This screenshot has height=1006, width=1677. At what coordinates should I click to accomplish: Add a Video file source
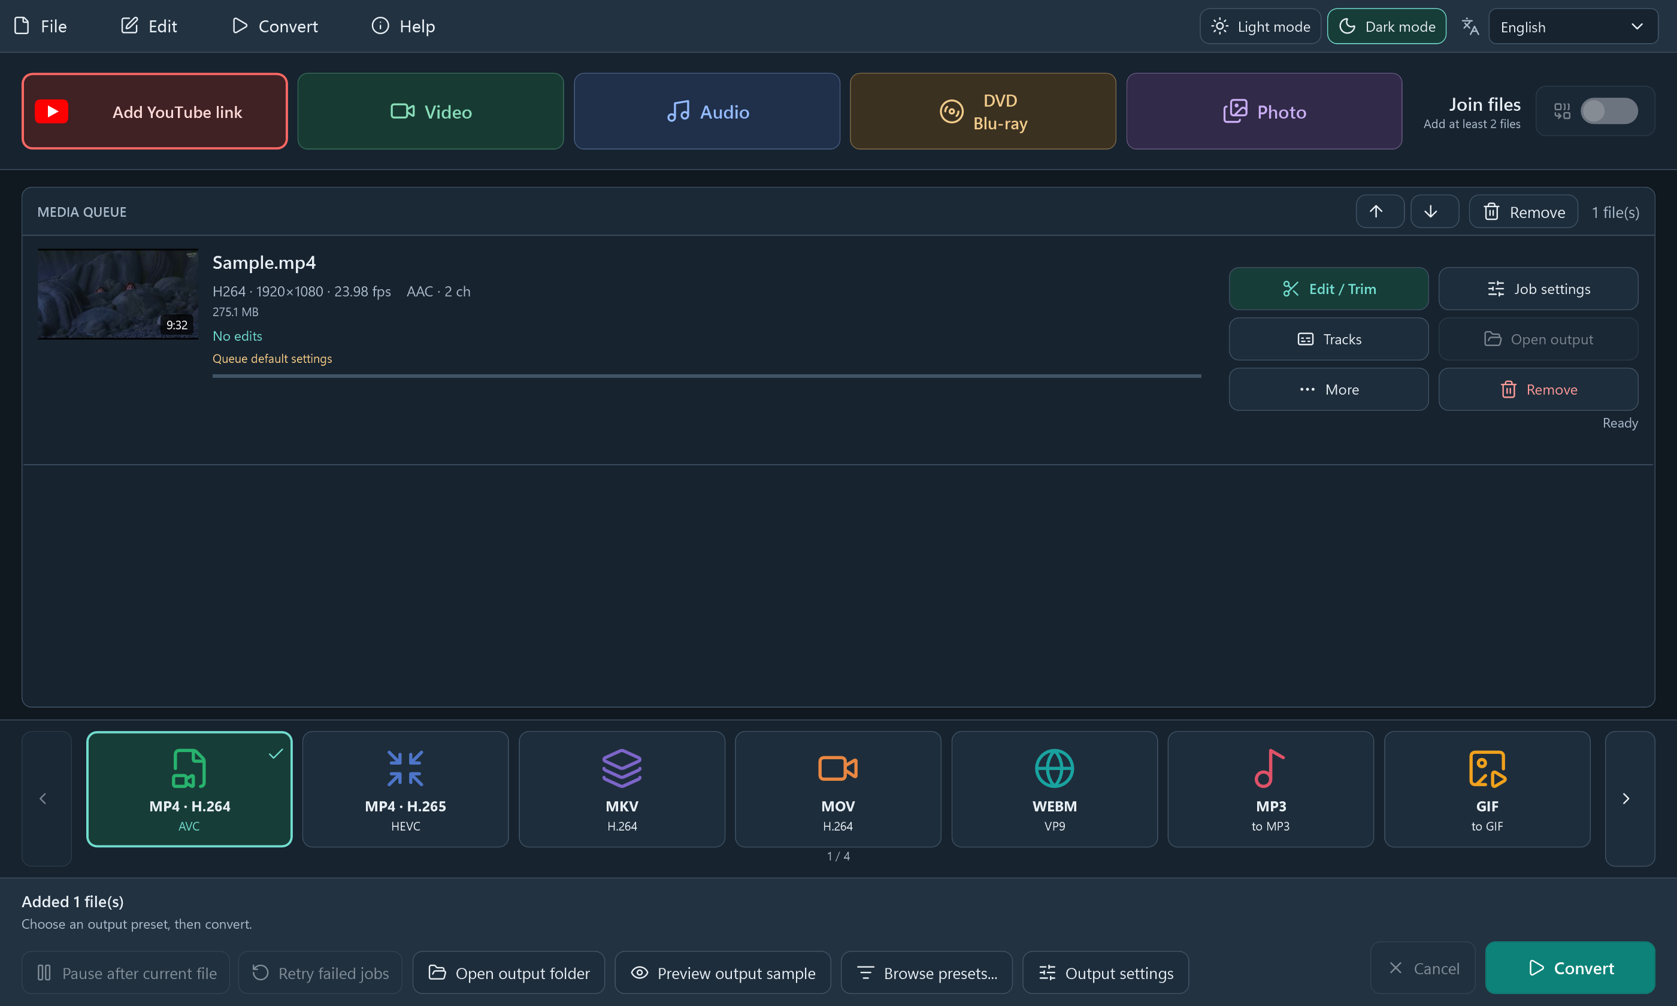point(431,111)
